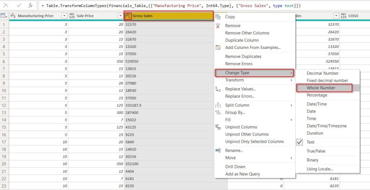Choose Unpivot Only Selected Columns
Image resolution: width=370 pixels, height=190 pixels.
[x=254, y=141]
